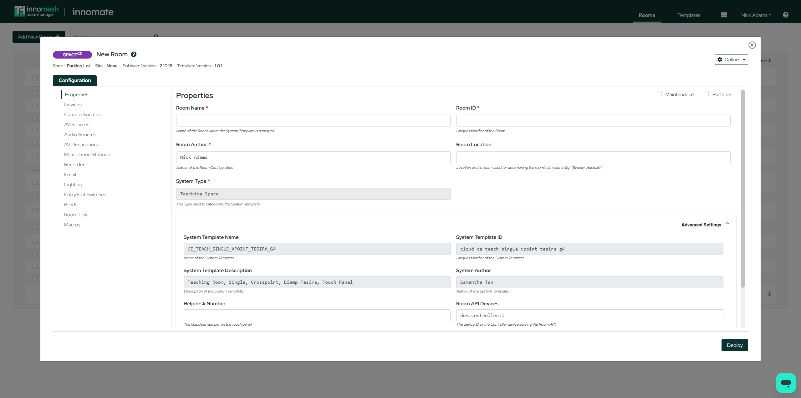Image resolution: width=801 pixels, height=398 pixels.
Task: Enable the Portable checkbox
Action: coord(706,94)
